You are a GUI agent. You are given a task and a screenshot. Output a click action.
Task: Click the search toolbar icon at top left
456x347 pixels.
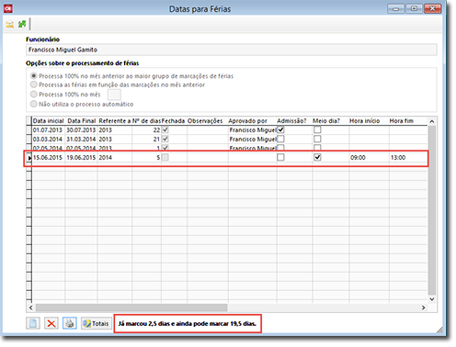tap(10, 24)
